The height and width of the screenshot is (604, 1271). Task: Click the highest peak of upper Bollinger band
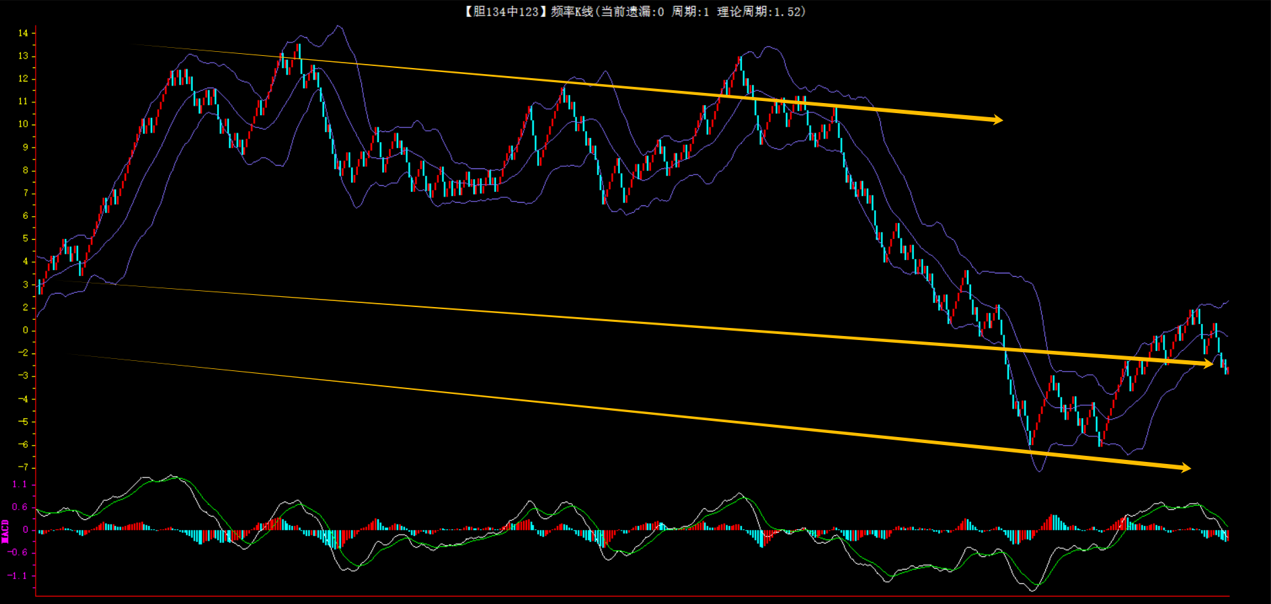point(338,26)
